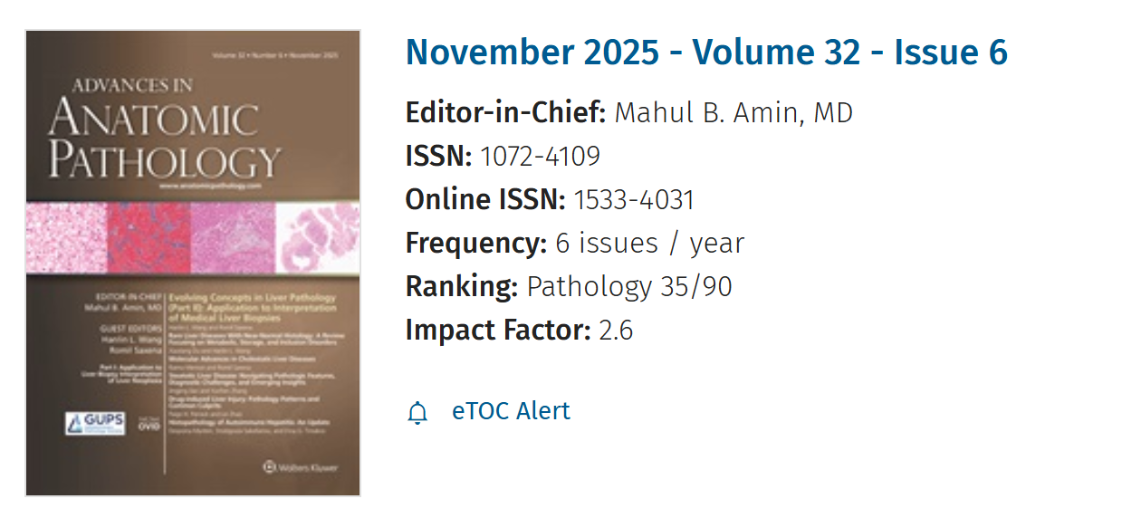Click the ISSN number 1072-4109
The image size is (1141, 518).
coord(540,158)
